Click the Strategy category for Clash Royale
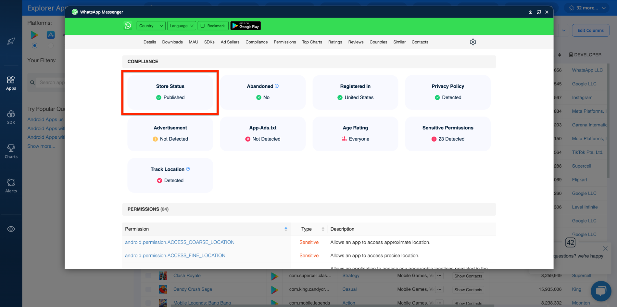The image size is (617, 307). point(351,276)
